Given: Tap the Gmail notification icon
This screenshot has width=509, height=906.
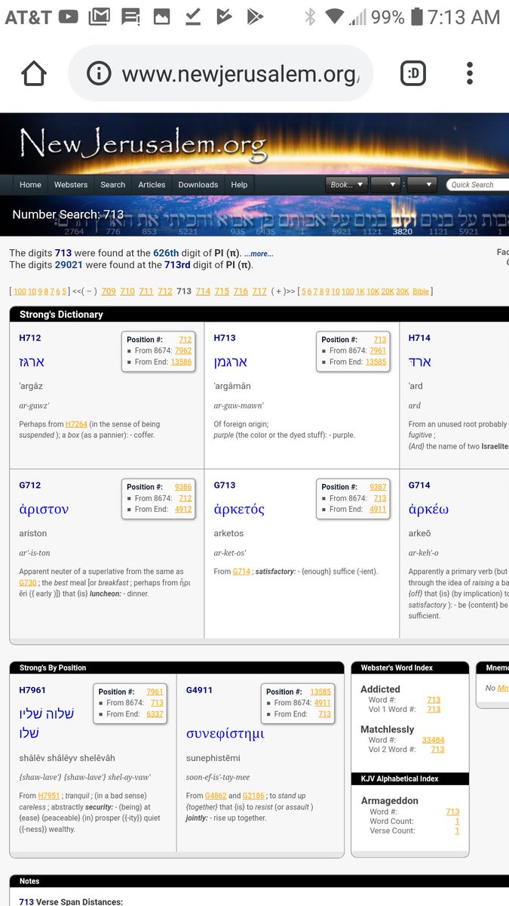Looking at the screenshot, I should click(x=99, y=16).
